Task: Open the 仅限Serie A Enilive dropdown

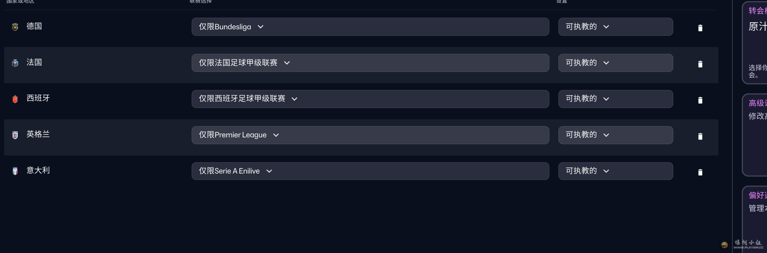Action: point(370,171)
